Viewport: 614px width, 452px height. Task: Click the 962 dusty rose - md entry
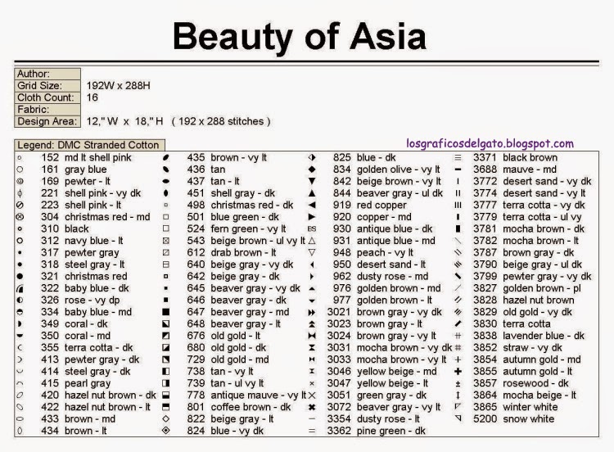coord(381,276)
